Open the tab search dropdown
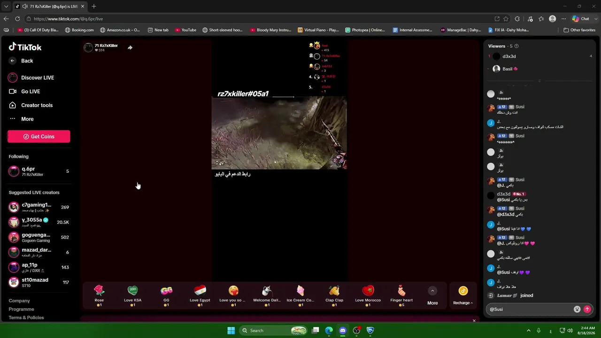Viewport: 601px width, 338px height. pyautogui.click(x=6, y=7)
